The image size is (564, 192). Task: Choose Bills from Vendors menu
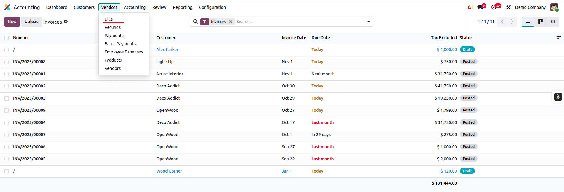(x=109, y=19)
